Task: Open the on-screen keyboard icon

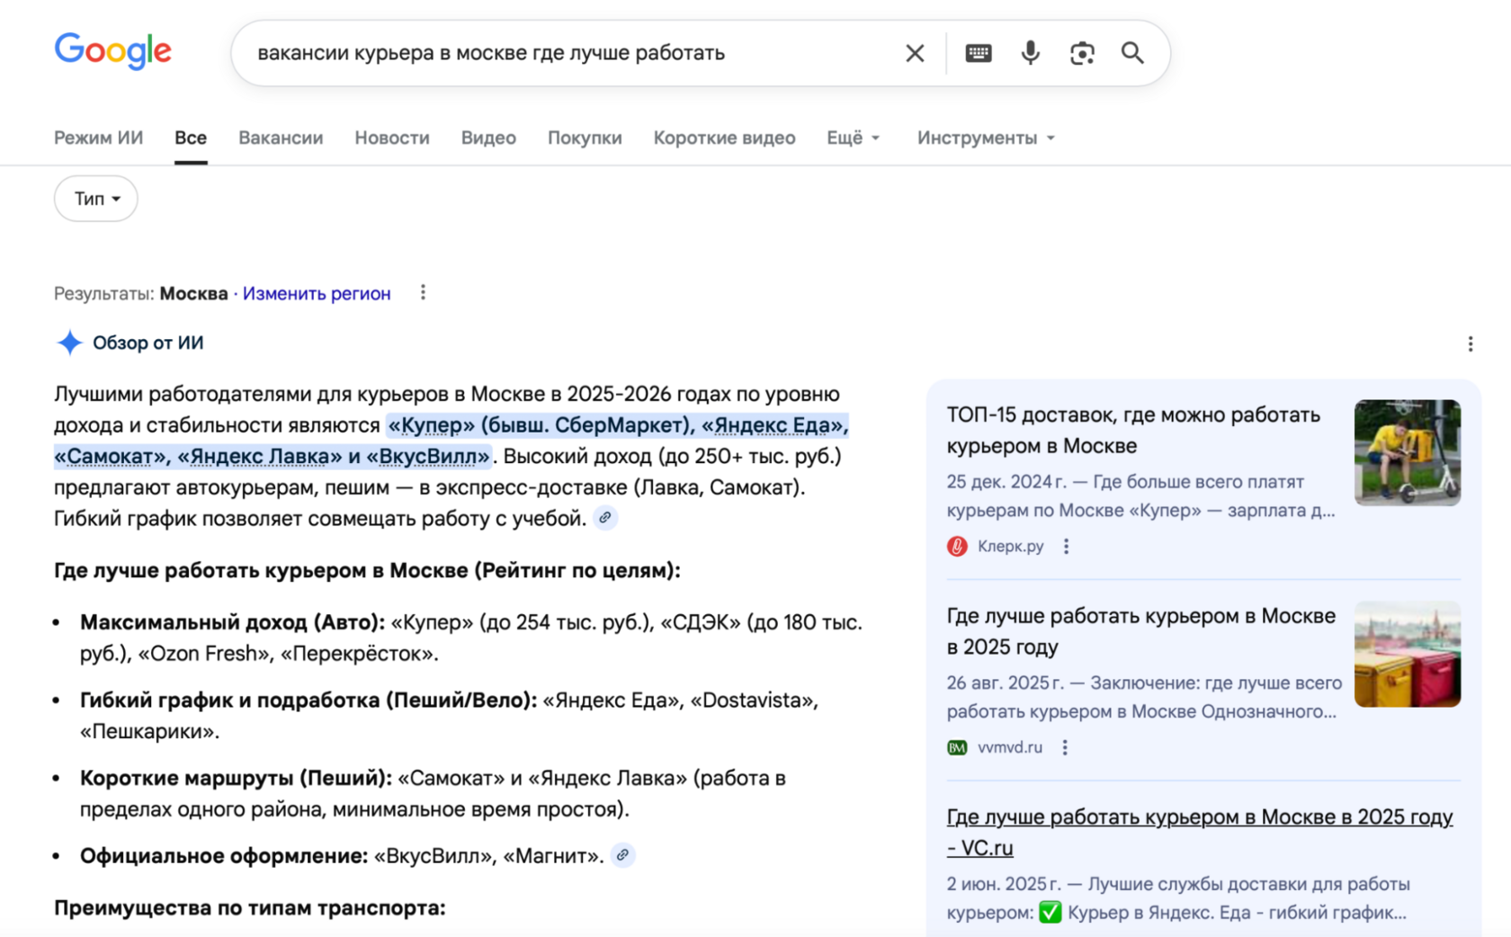Action: coord(979,53)
